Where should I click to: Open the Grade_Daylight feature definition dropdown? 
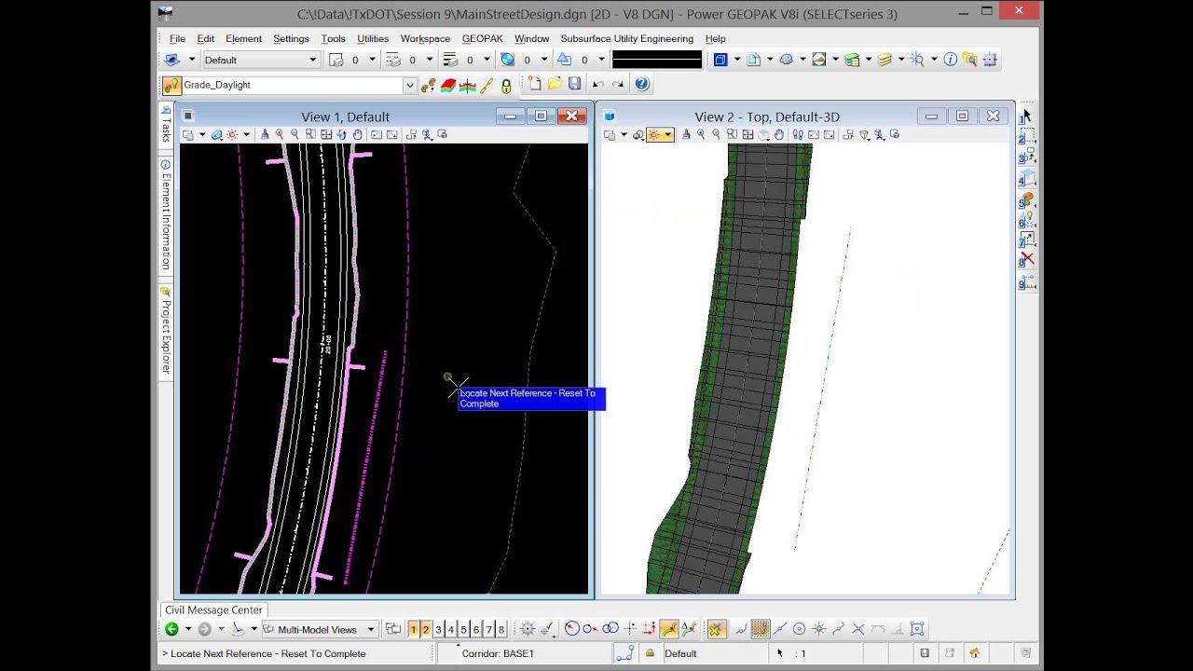(409, 86)
